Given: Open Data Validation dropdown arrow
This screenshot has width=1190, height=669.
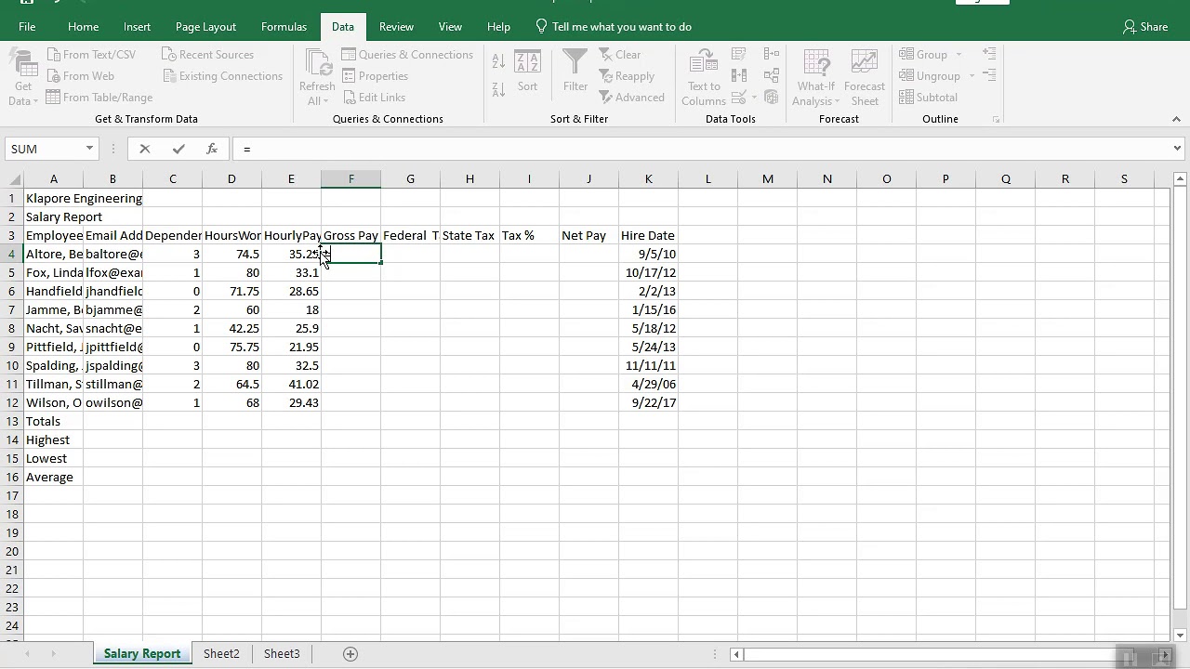Looking at the screenshot, I should [754, 98].
